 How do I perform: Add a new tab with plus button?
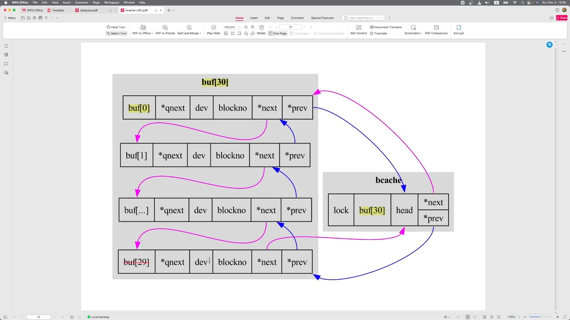169,10
